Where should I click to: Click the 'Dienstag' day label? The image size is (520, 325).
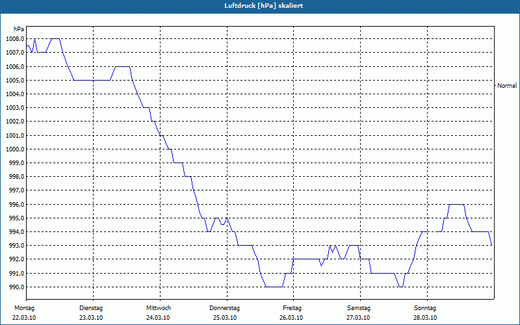(91, 308)
